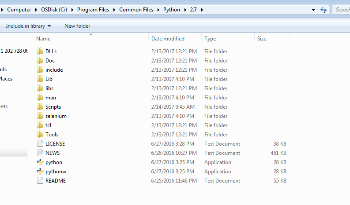Expand the arrow after Python breadcrumb
Viewport: 350px width, 205px height.
(185, 10)
